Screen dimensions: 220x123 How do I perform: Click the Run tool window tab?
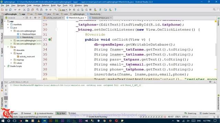point(61,113)
